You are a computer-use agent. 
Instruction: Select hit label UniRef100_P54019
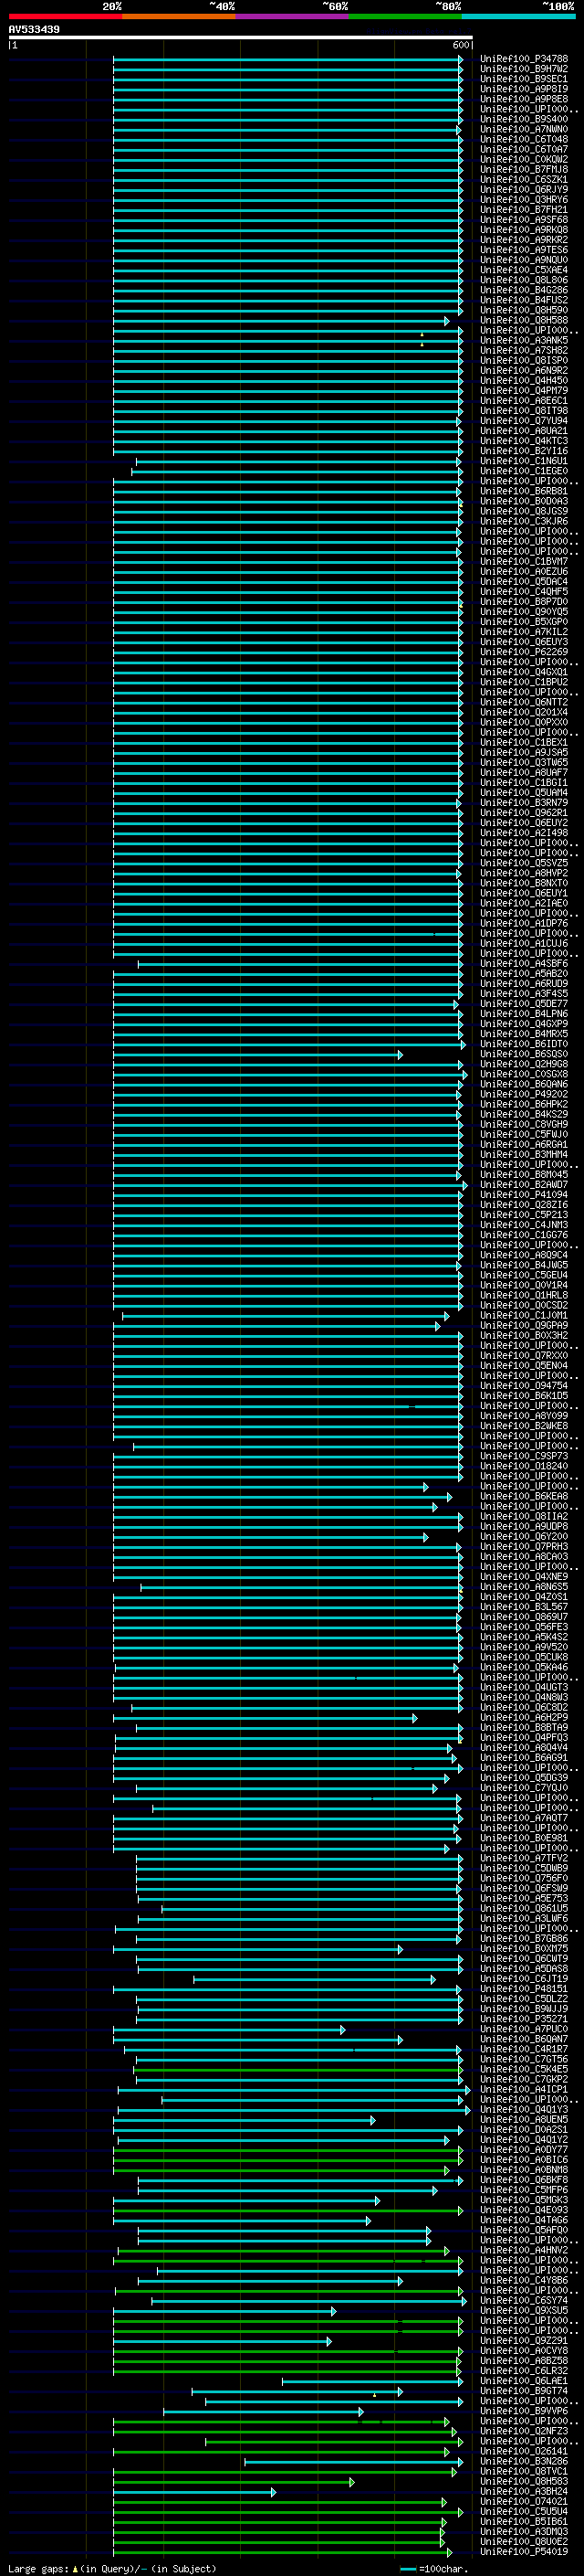(x=524, y=2552)
